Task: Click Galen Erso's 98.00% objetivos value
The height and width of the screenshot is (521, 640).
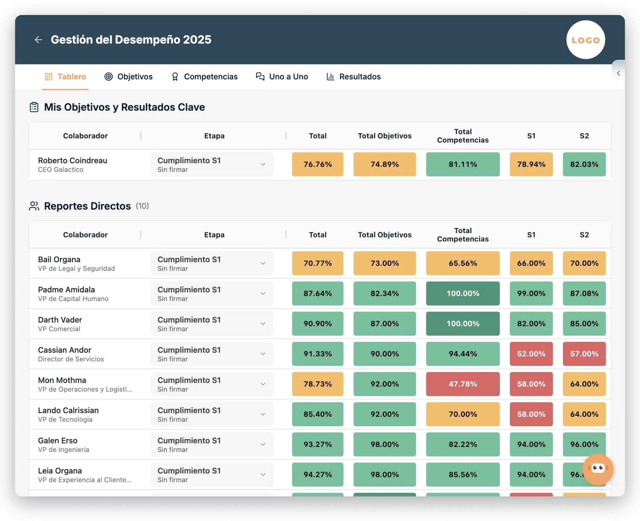Action: pyautogui.click(x=384, y=444)
